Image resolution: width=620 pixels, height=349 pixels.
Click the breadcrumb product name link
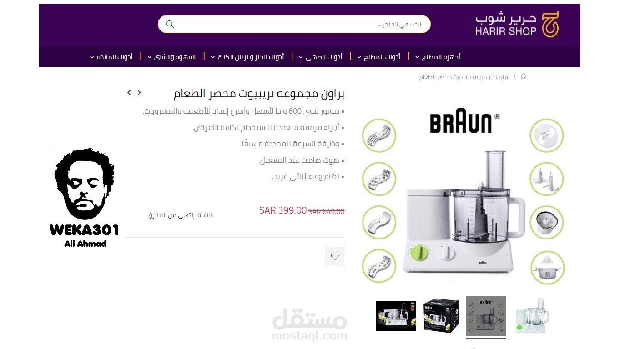[x=464, y=77]
